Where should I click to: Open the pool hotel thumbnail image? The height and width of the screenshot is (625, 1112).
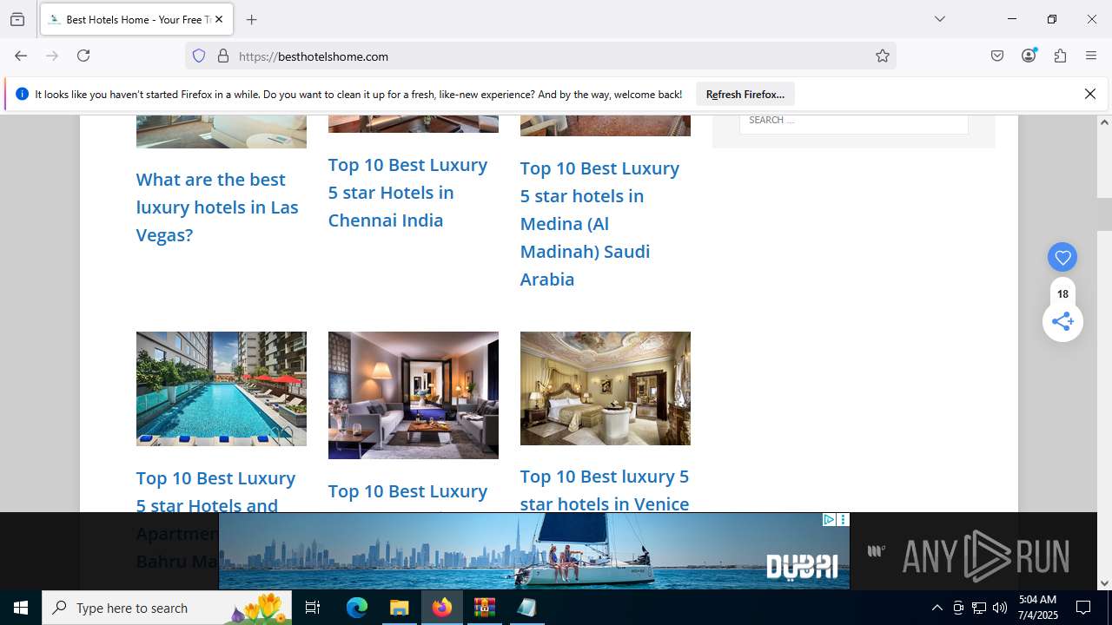click(x=222, y=389)
